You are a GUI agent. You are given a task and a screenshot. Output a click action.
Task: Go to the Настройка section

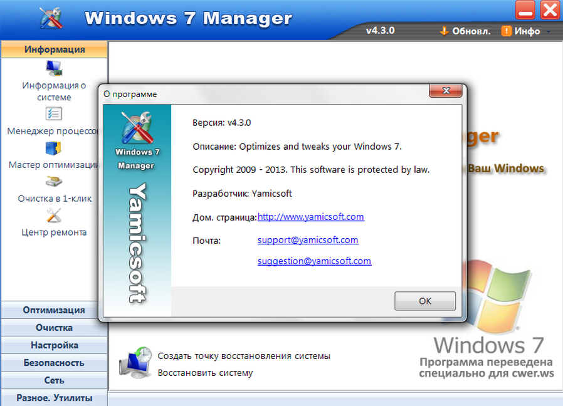(54, 345)
